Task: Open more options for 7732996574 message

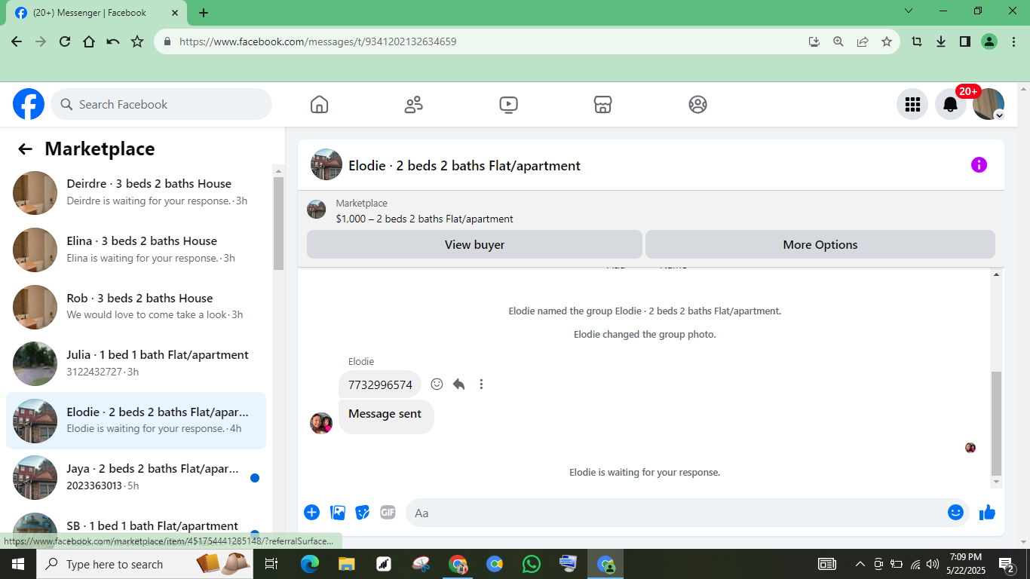Action: [481, 384]
